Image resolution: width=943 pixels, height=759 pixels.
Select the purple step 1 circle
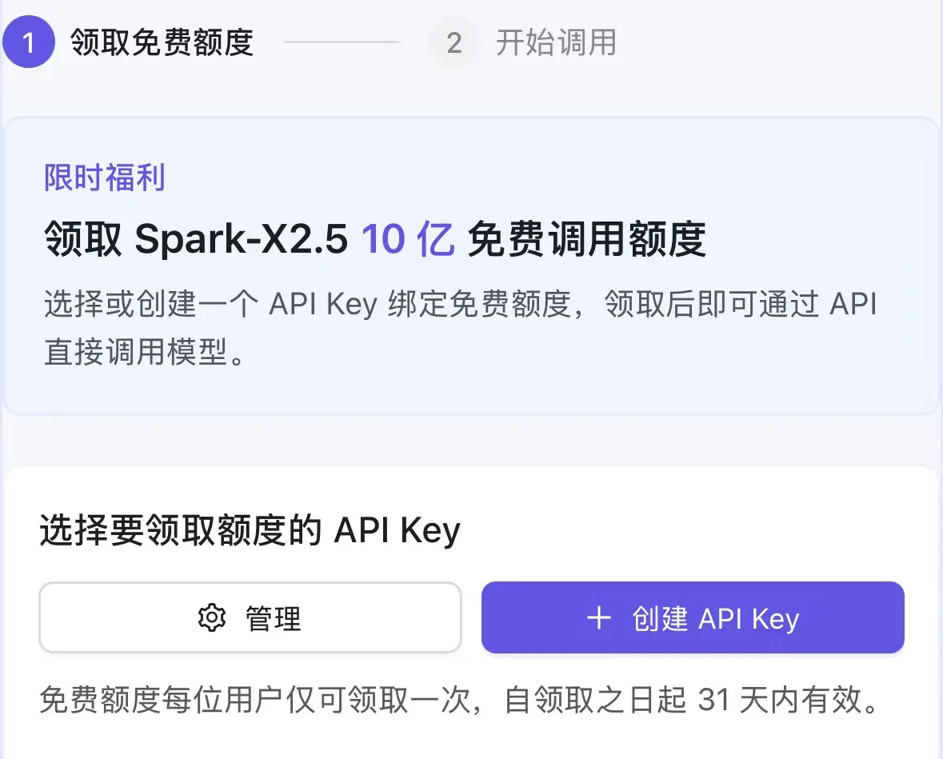28,42
